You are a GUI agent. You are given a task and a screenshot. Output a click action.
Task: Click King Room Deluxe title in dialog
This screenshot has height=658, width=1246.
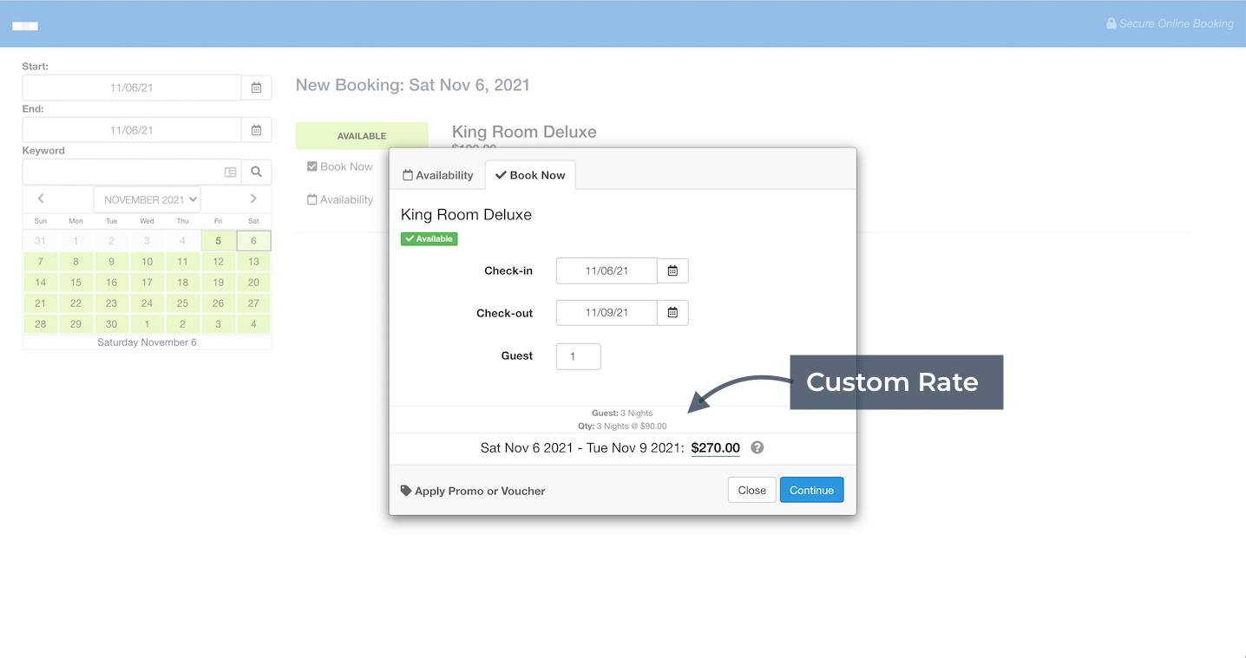[x=466, y=215]
